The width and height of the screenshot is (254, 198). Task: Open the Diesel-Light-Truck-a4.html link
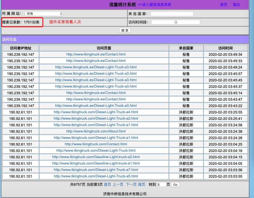[x=96, y=112]
